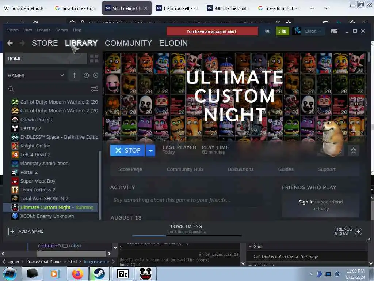Show hidden tray icons arrow
Screen dimensions: 374x281
(x=310, y=274)
